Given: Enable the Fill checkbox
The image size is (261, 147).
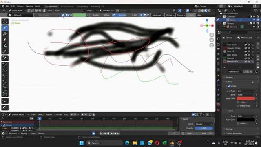Looking at the screenshot, I should click(229, 111).
